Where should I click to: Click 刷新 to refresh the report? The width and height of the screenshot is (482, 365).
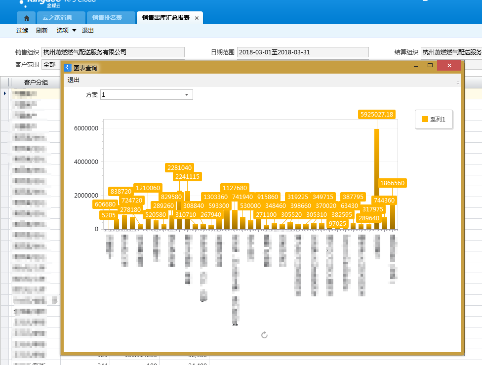[42, 31]
